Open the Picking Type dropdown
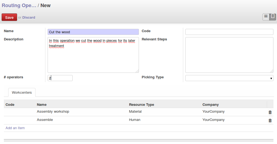This screenshot has width=277, height=144. [229, 78]
